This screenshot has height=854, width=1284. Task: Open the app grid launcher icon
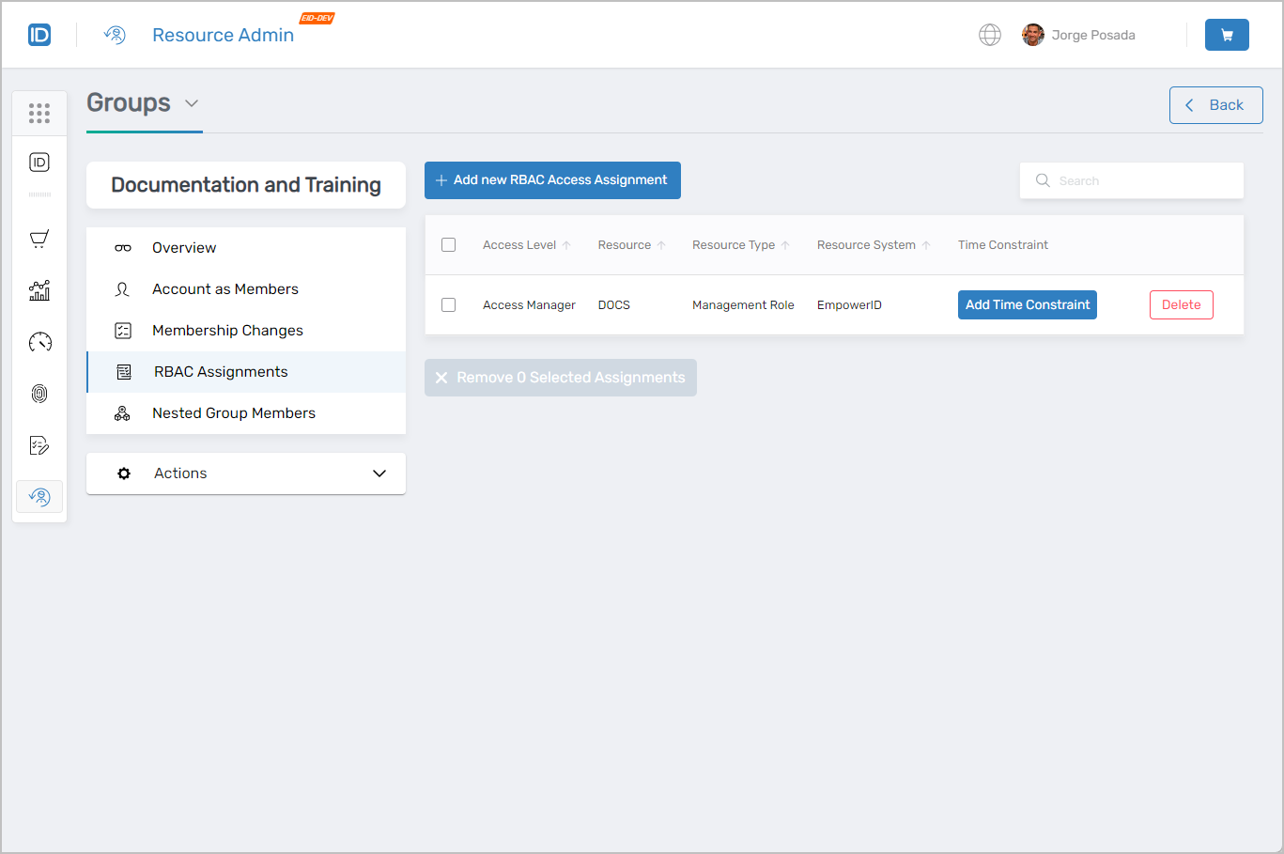[x=39, y=113]
